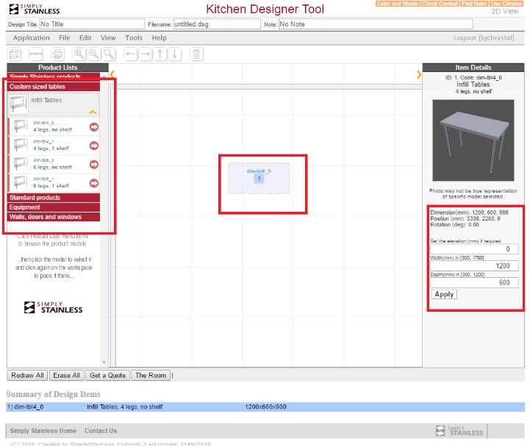Zoom in with the plus magnifier
This screenshot has height=447, width=530.
[x=79, y=54]
